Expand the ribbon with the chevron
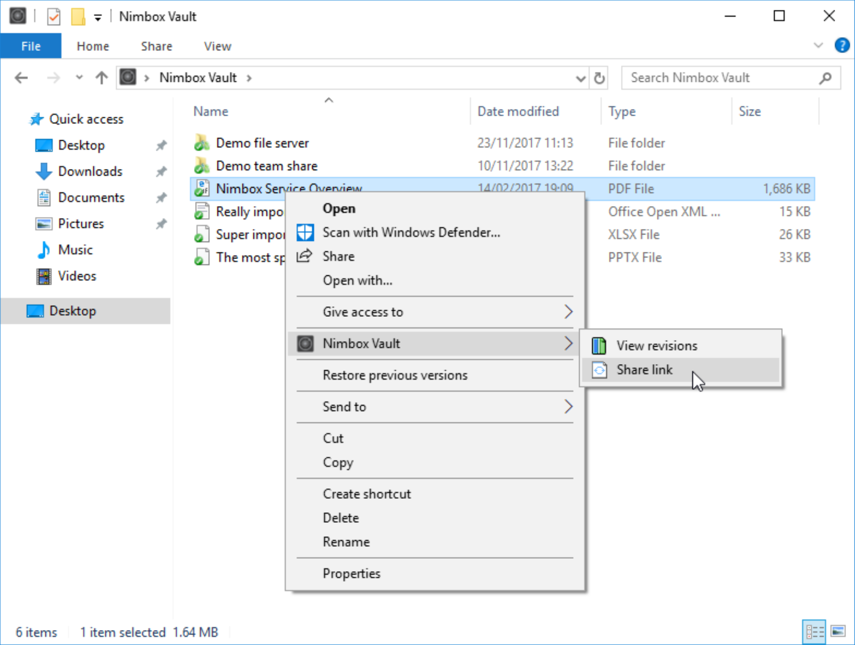855x645 pixels. 818,45
